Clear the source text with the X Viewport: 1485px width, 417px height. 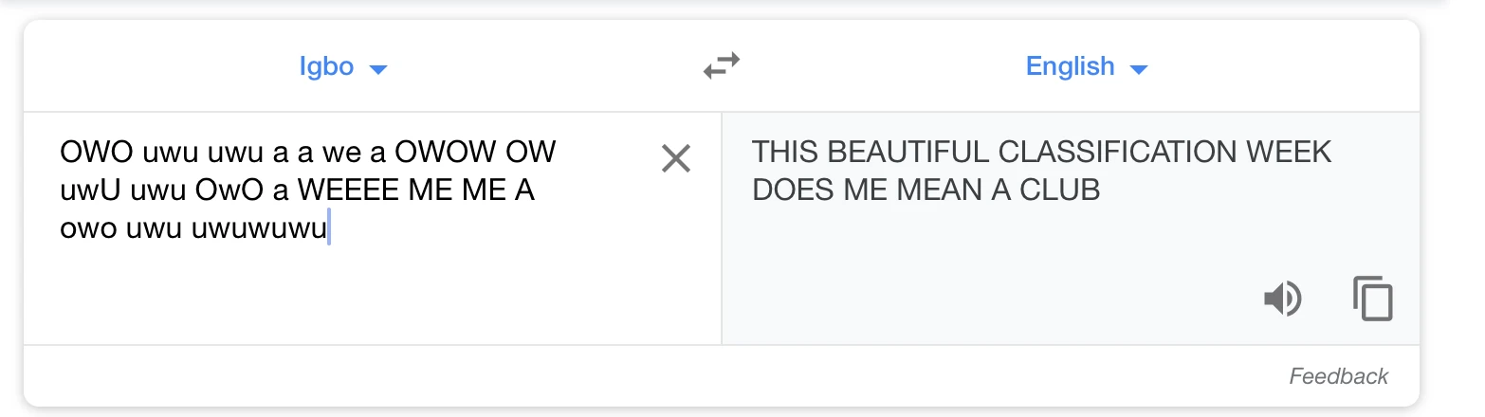click(675, 159)
